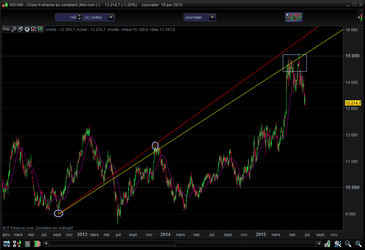Image resolution: width=365 pixels, height=250 pixels.
Task: Click the 15 000 price axis label
Action: 352,56
